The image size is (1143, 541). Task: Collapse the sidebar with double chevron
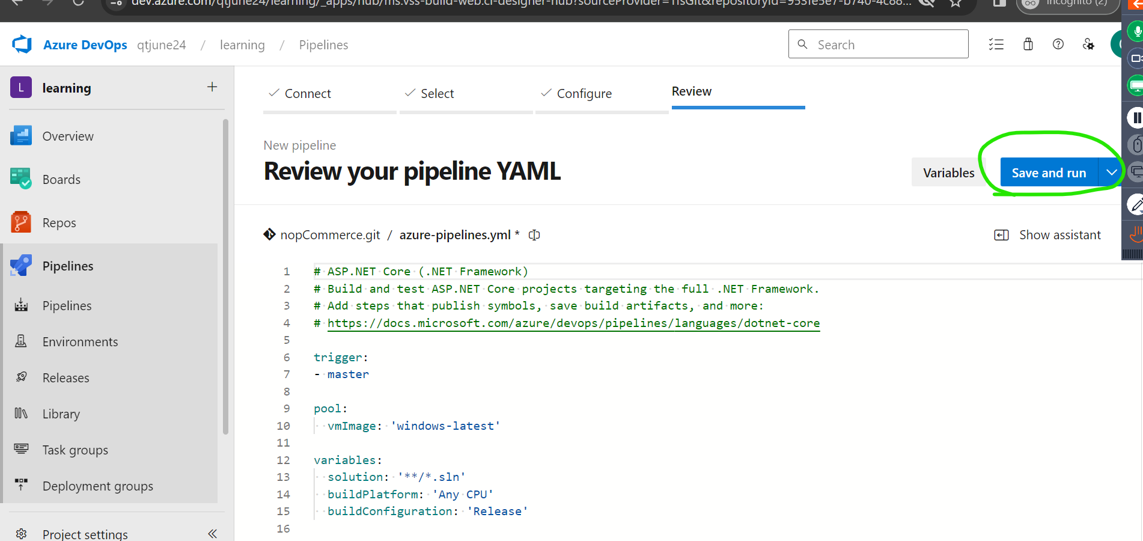point(212,533)
